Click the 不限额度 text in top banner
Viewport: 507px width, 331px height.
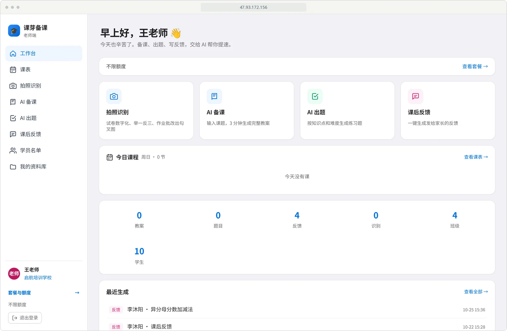(x=116, y=67)
